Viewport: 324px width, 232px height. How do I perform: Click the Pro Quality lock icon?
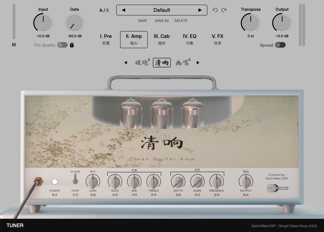tap(72, 45)
